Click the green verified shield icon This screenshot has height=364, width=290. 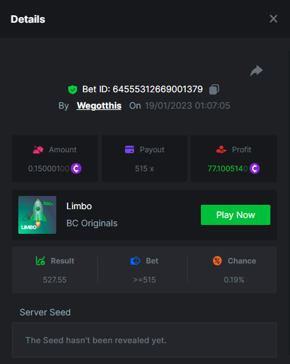(73, 90)
